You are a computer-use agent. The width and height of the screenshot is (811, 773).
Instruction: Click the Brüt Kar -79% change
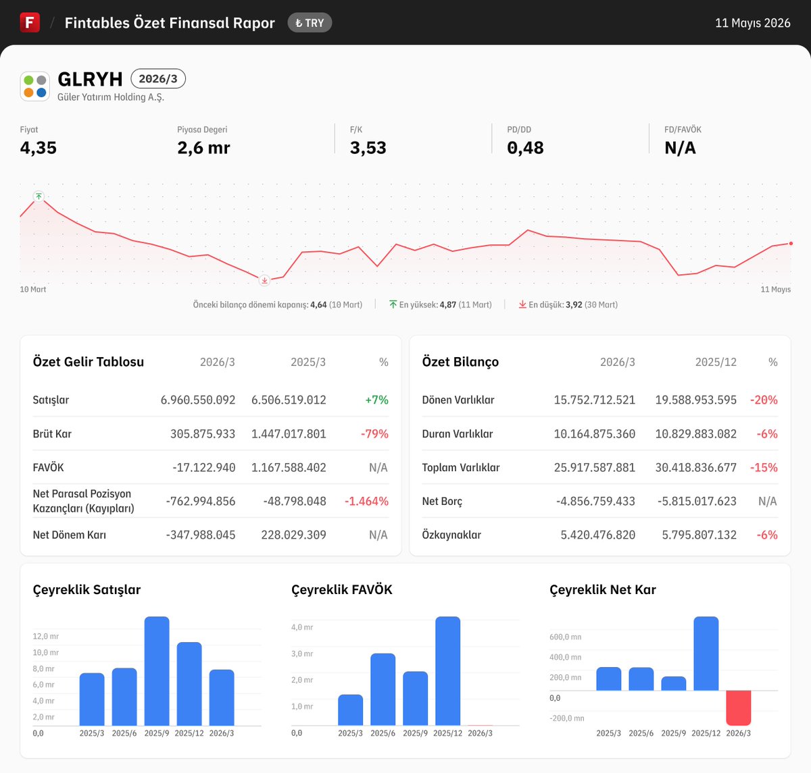pyautogui.click(x=374, y=433)
